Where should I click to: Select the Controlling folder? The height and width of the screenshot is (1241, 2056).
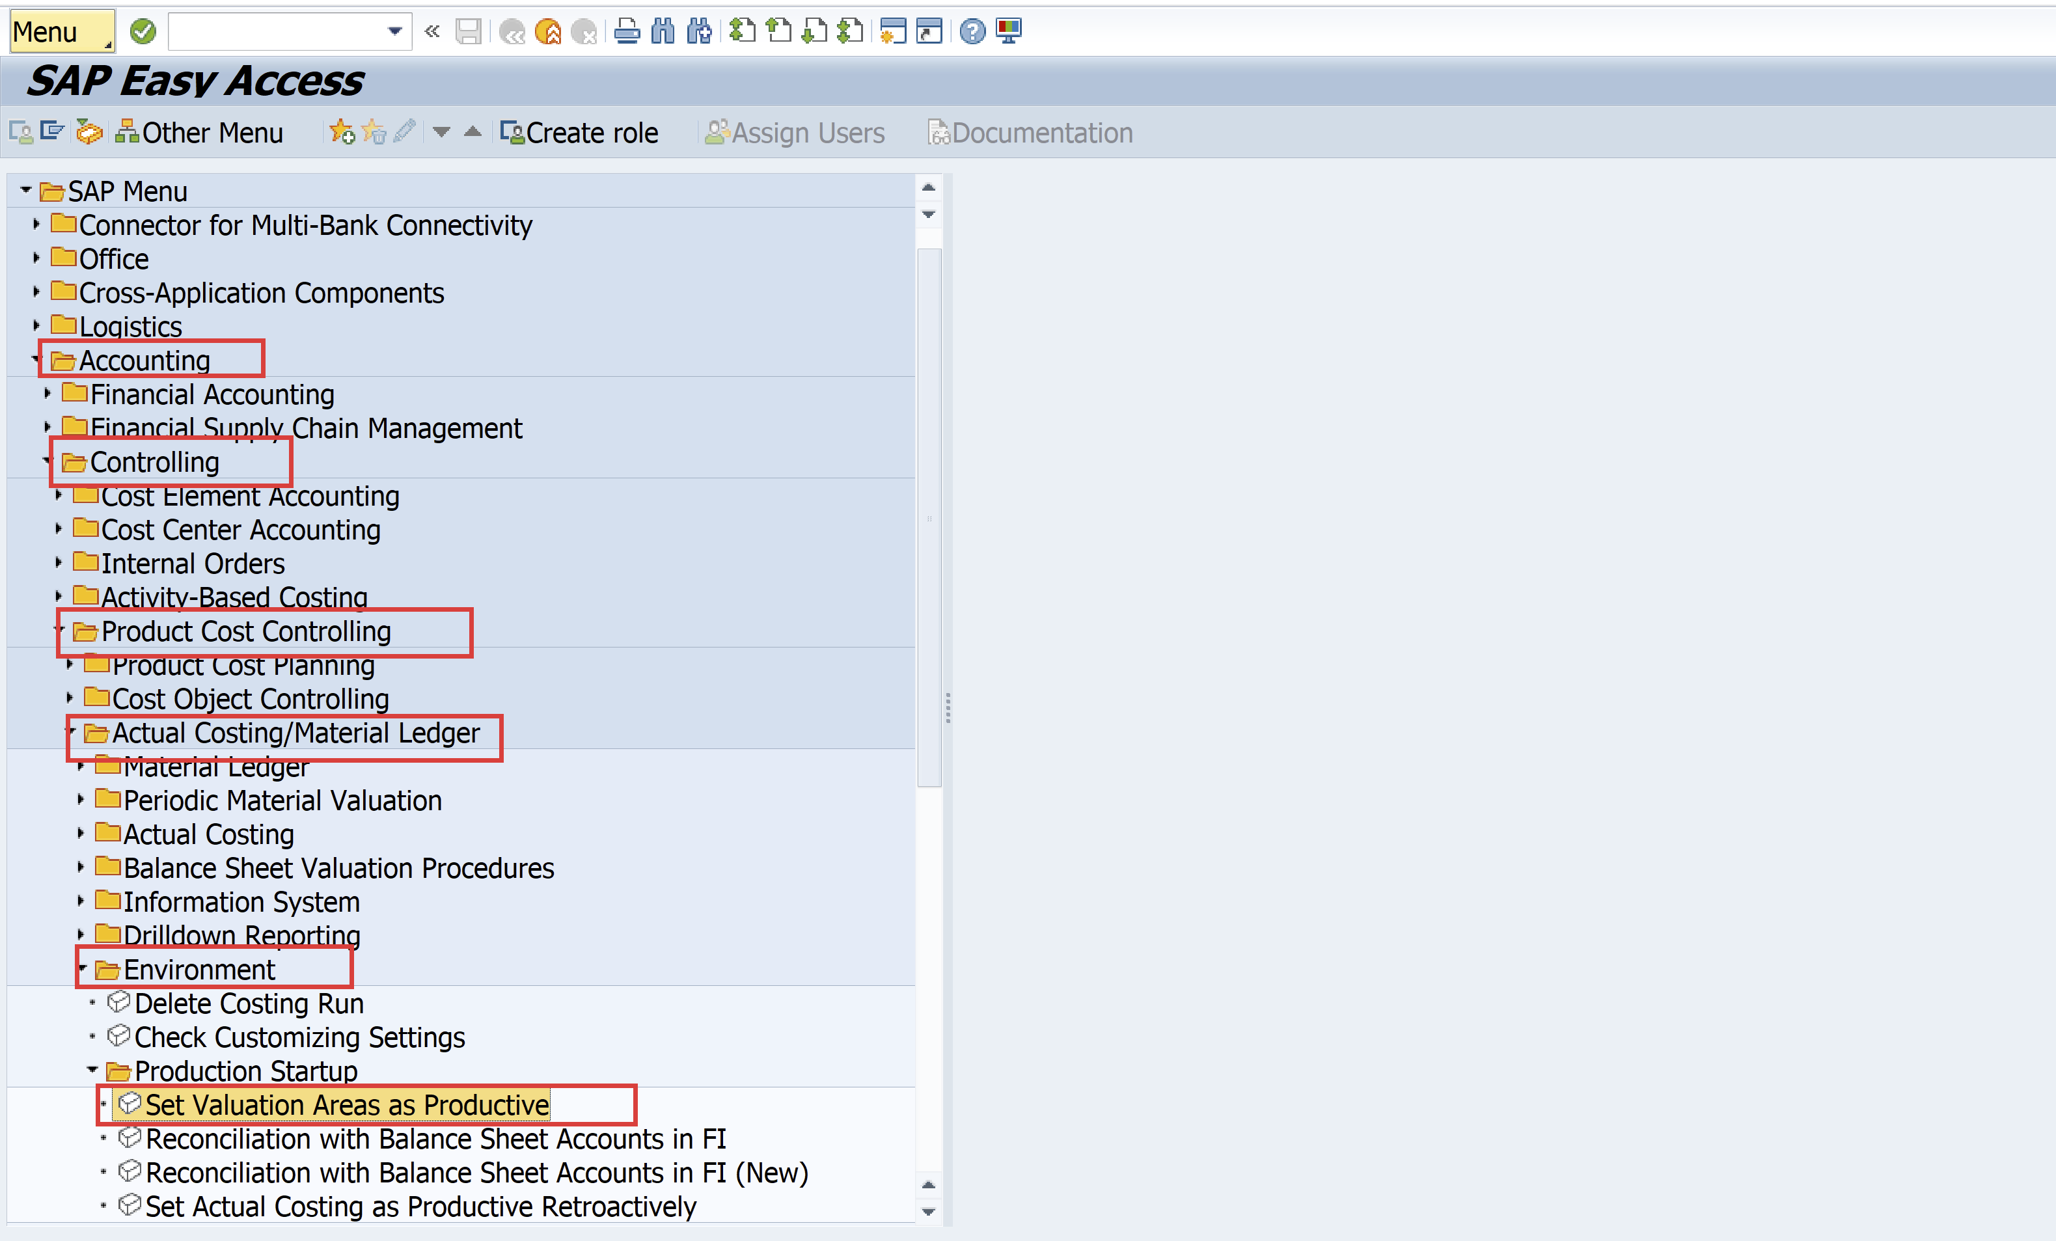coord(154,462)
